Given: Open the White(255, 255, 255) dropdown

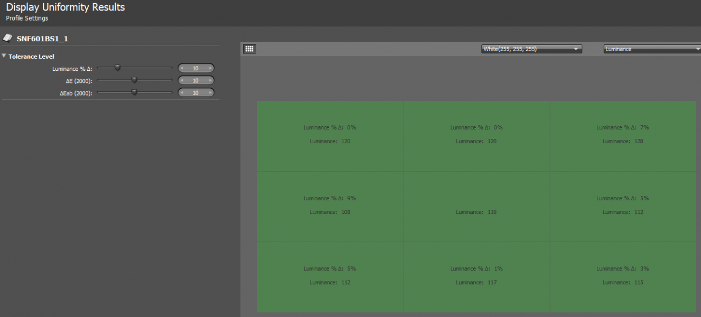Looking at the screenshot, I should click(531, 49).
